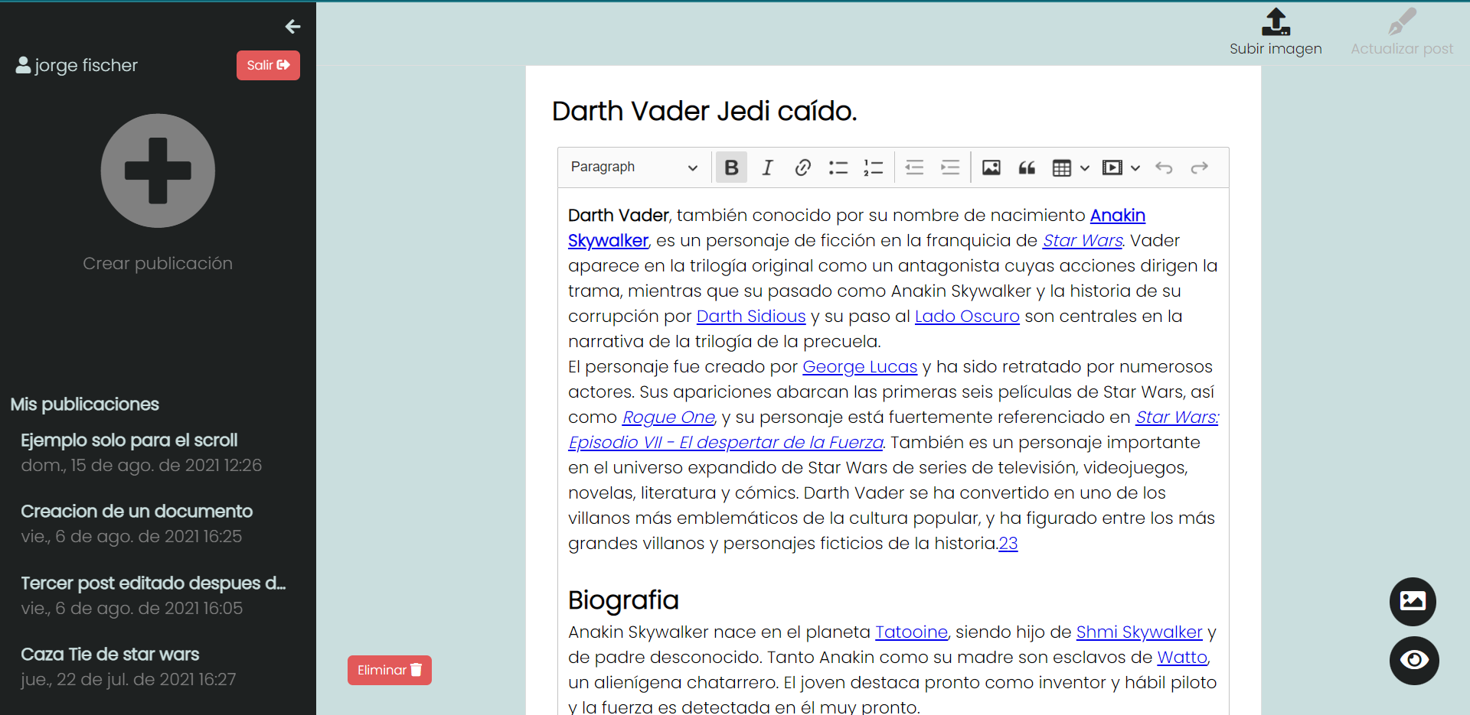Click the Mis publicaciones heading

click(x=85, y=405)
